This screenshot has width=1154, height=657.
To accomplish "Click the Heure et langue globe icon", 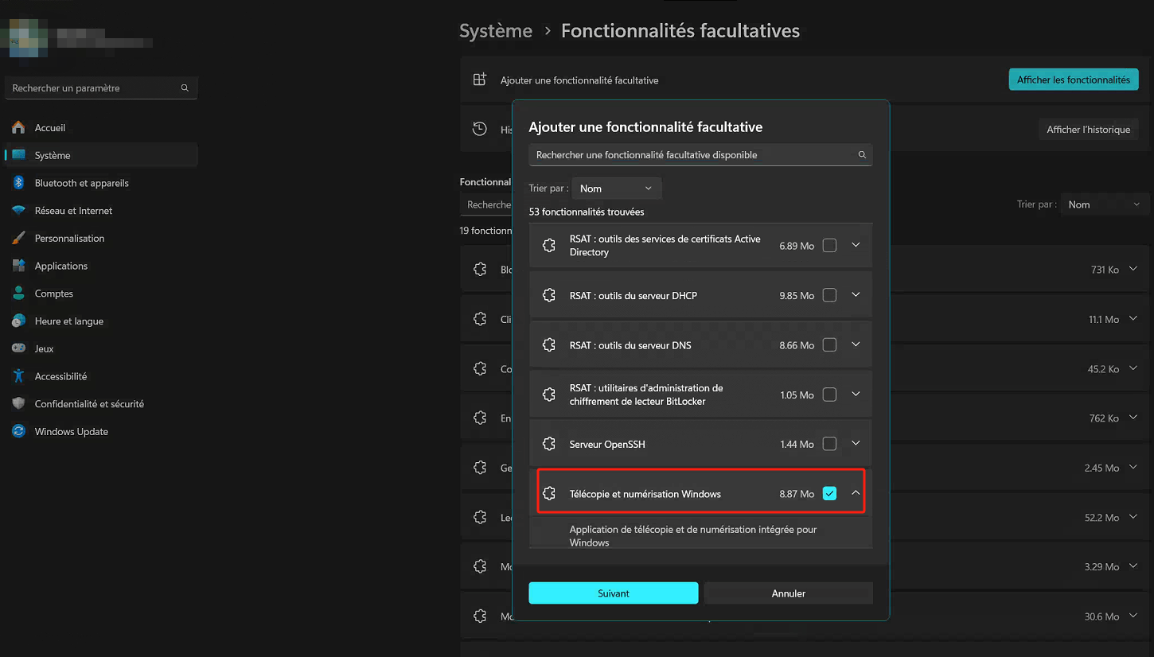I will [x=18, y=321].
